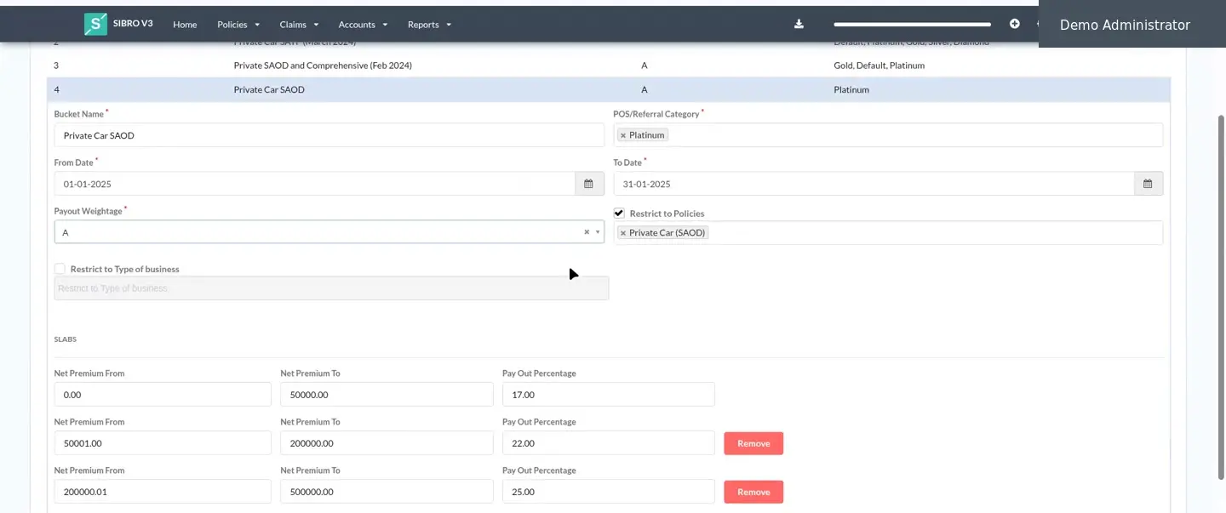Uncheck Restrict to Policies checkbox
Image resolution: width=1226 pixels, height=513 pixels.
(619, 214)
